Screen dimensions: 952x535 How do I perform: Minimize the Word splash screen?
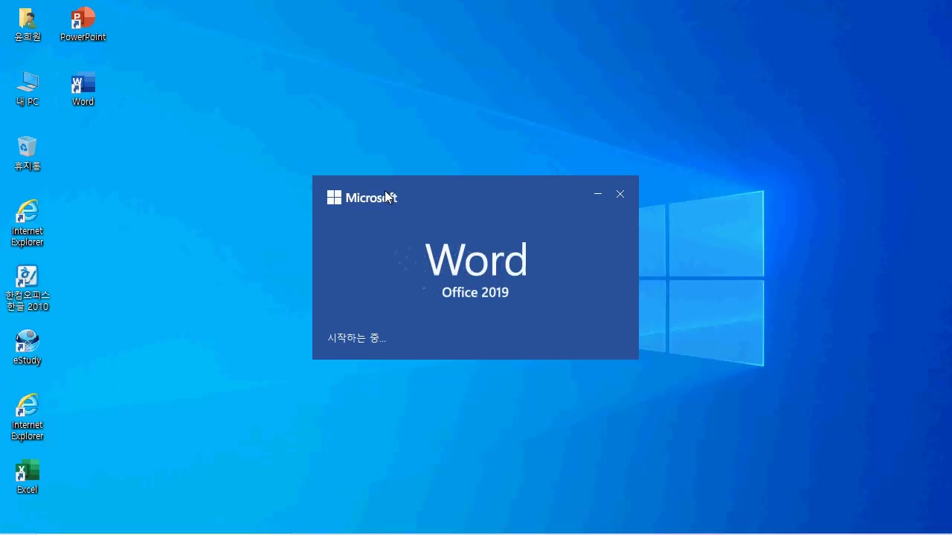(x=597, y=194)
